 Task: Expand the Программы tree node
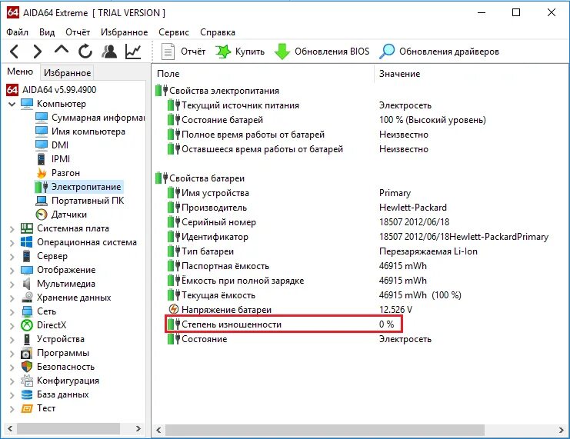[x=12, y=353]
